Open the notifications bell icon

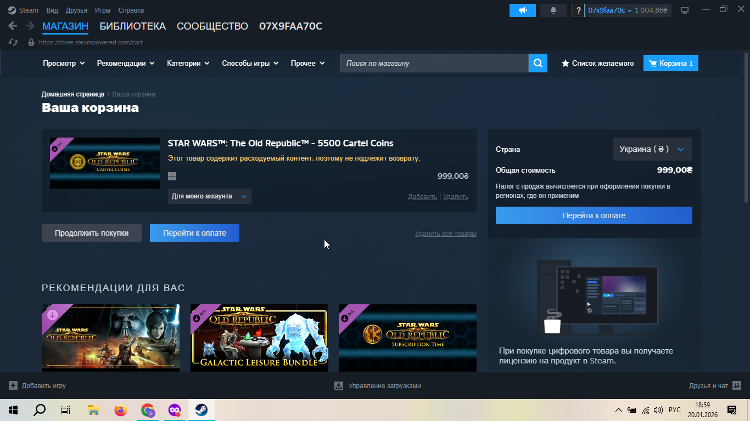(x=553, y=10)
